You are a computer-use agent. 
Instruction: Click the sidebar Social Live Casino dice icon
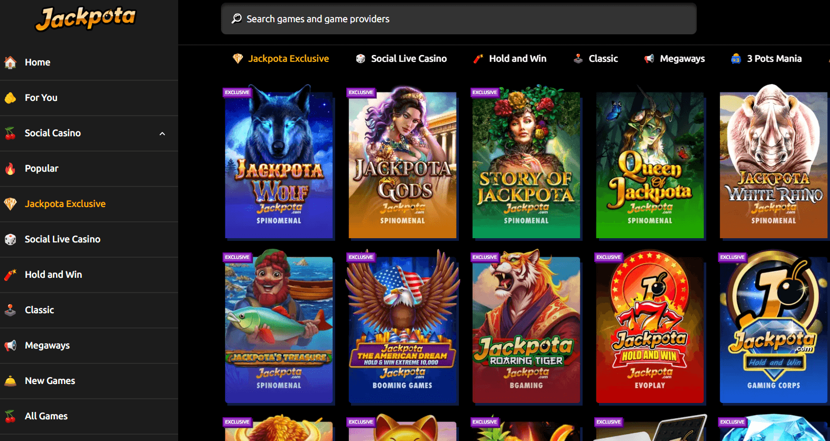(10, 239)
